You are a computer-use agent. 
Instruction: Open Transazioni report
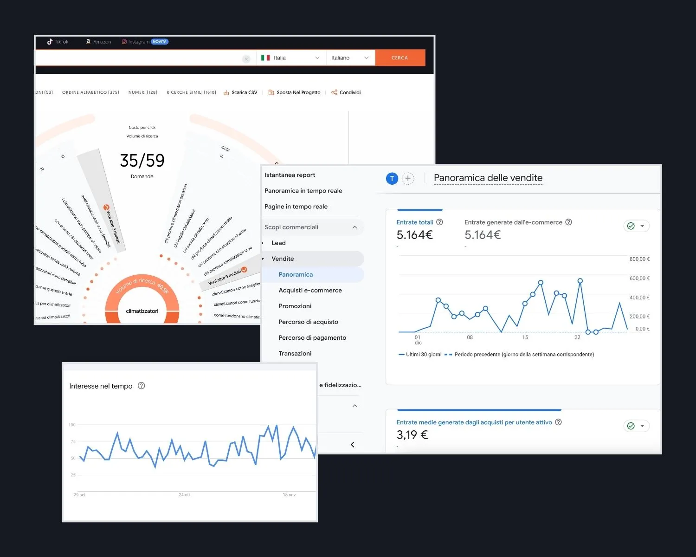[x=295, y=353]
